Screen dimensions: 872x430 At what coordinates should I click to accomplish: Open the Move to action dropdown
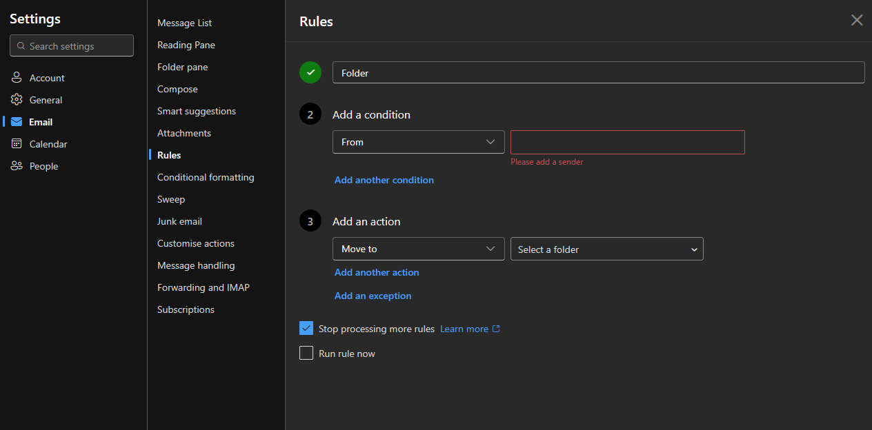tap(419, 249)
